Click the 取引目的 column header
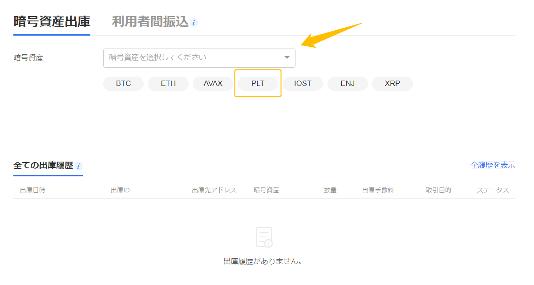This screenshot has width=534, height=285. (x=438, y=190)
